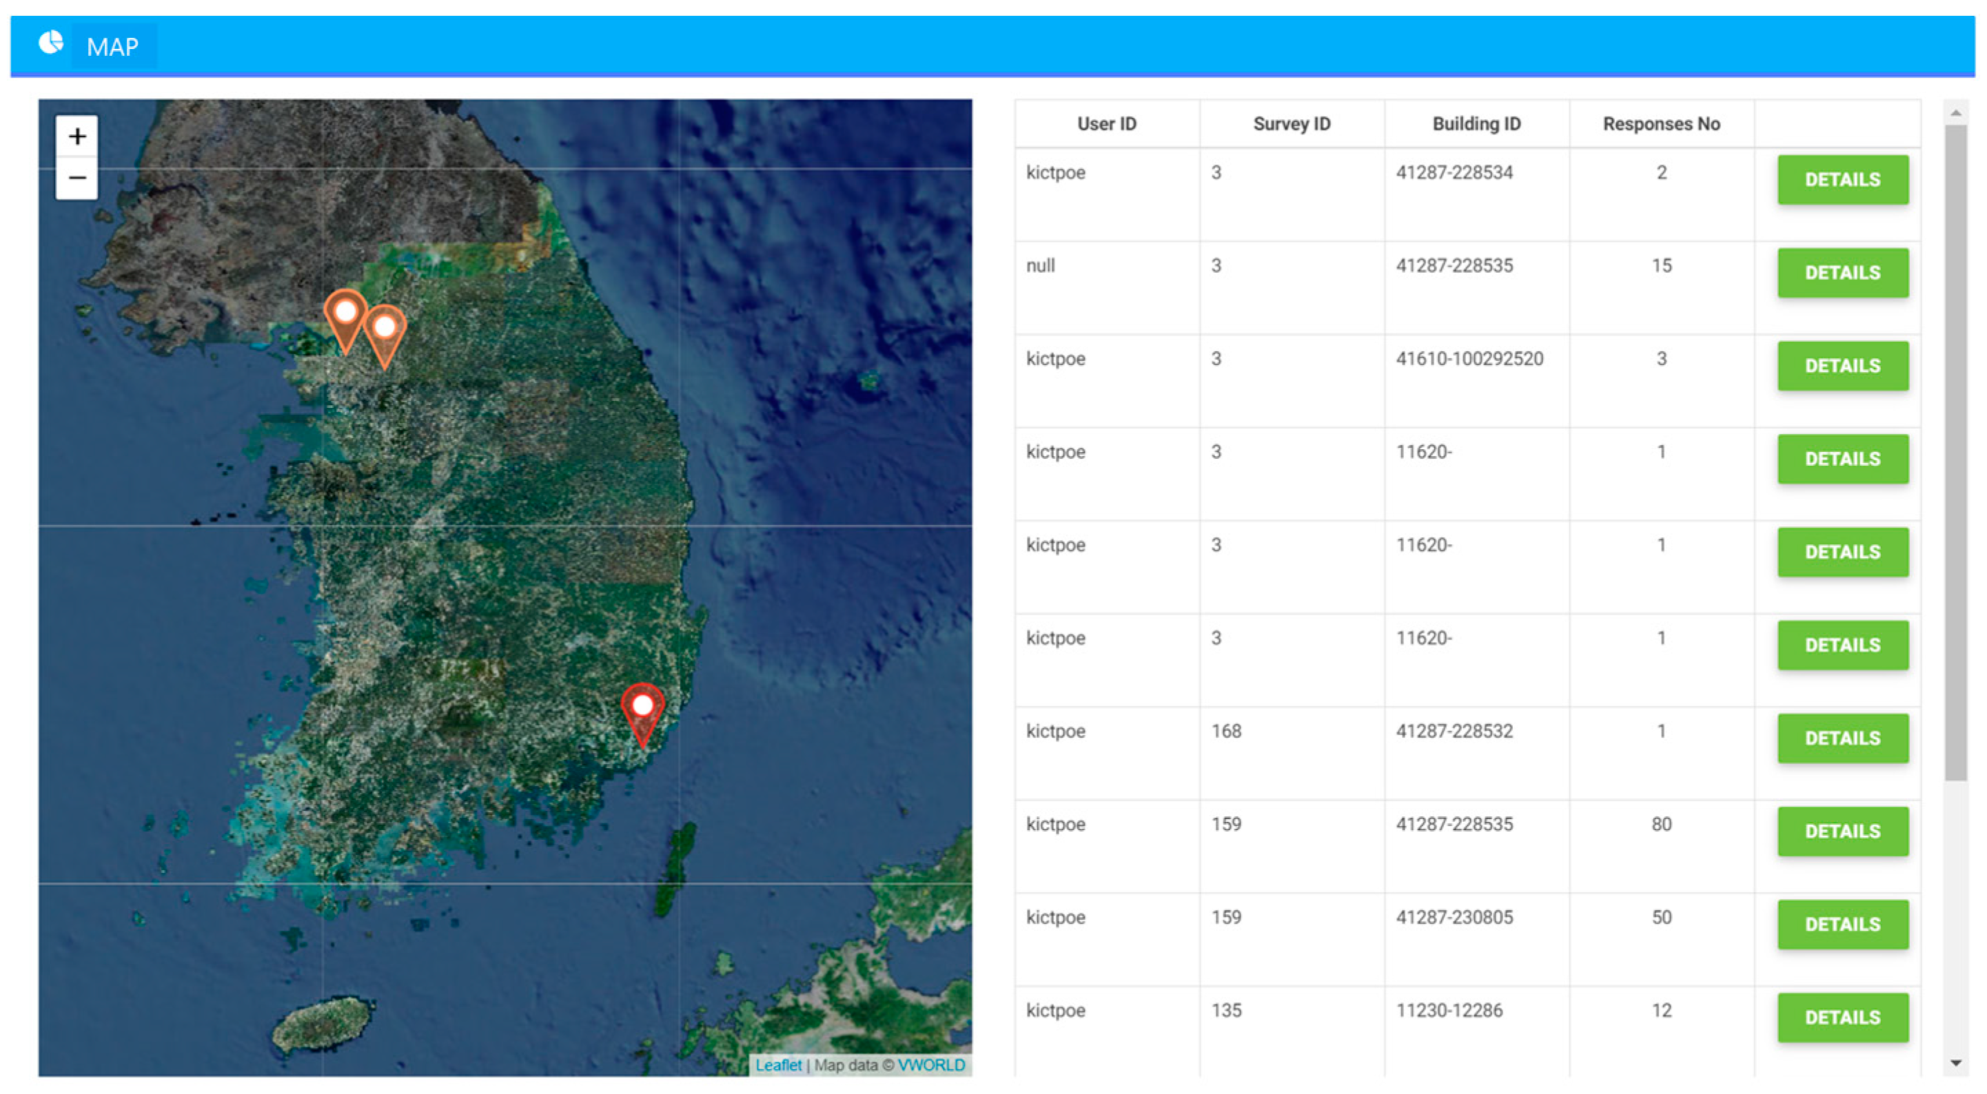Select the red map marker near Busan
Screen dimensions: 1987x1094
(642, 712)
